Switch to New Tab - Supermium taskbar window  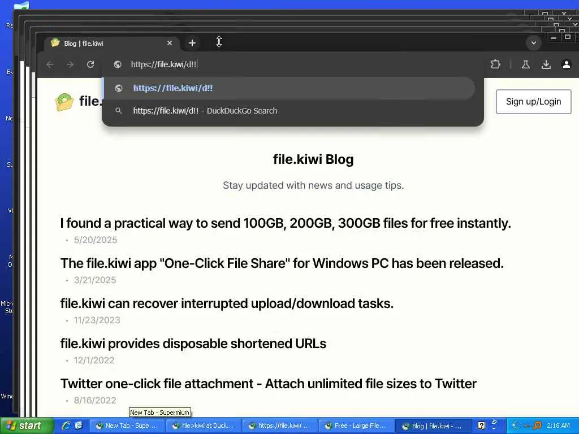click(127, 426)
